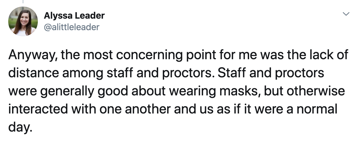The width and height of the screenshot is (359, 142).
Task: Open the tweet options chevron menu
Action: click(x=347, y=14)
